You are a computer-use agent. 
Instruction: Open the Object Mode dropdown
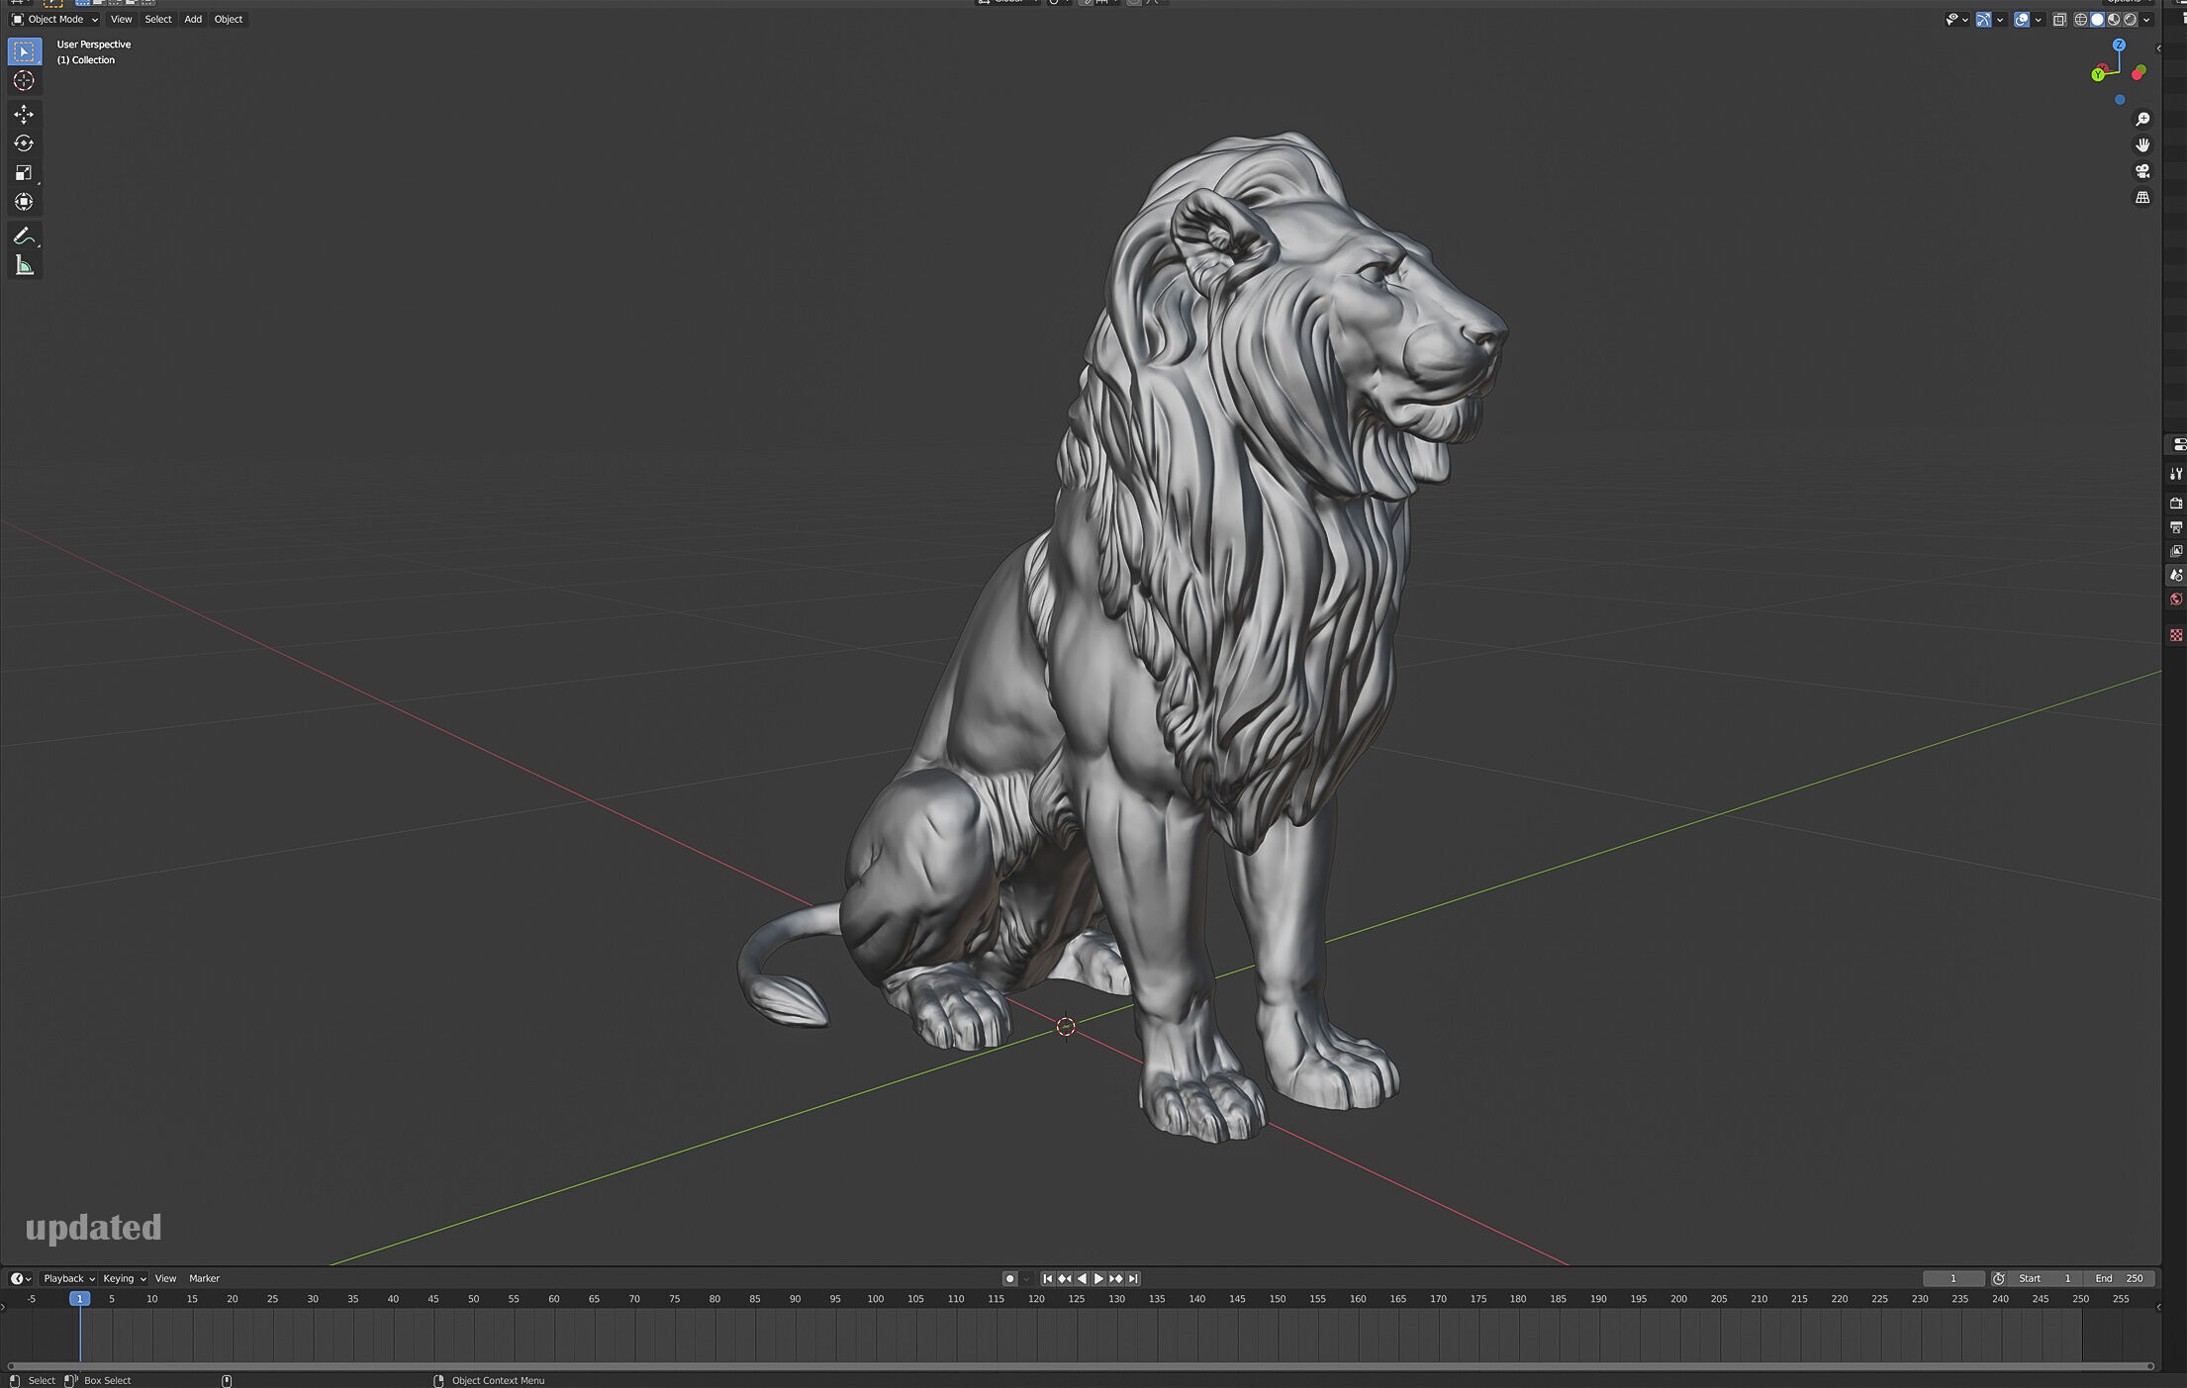tap(55, 20)
